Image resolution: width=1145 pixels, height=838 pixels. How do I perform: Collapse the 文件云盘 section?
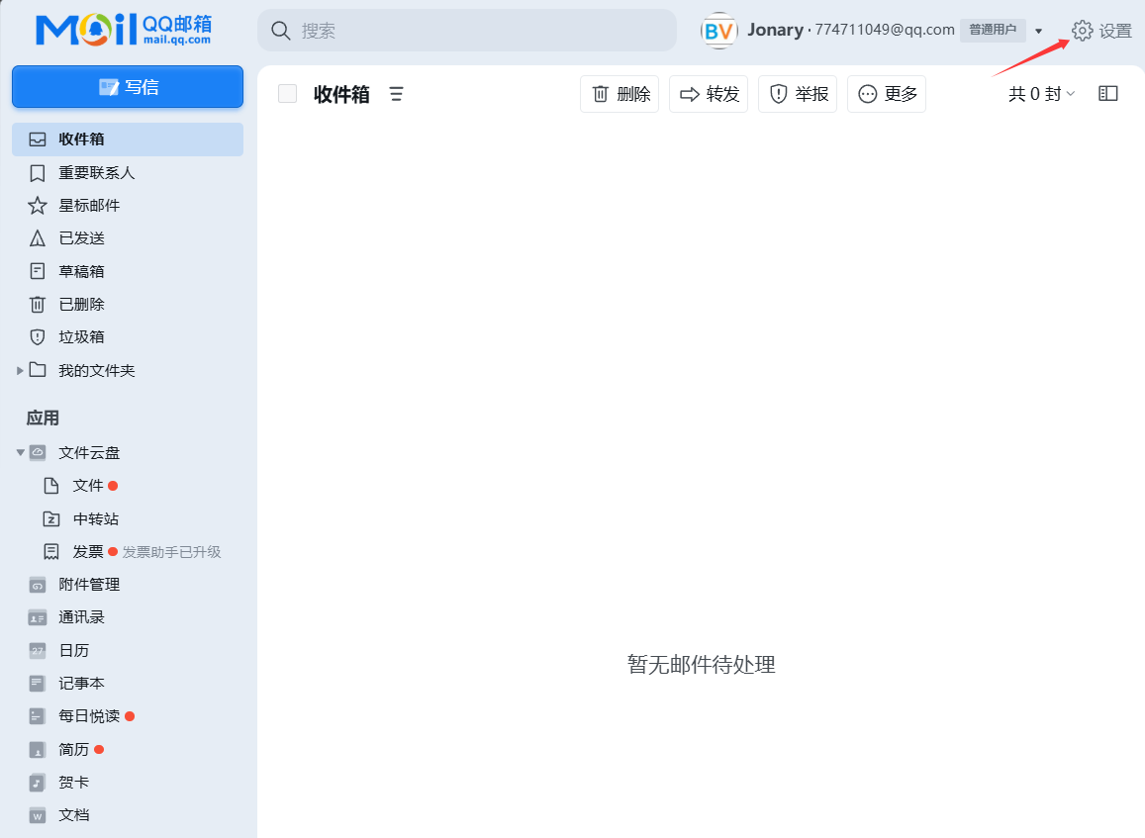click(21, 452)
